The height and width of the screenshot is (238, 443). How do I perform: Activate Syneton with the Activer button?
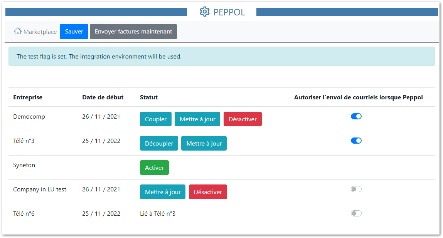point(154,168)
